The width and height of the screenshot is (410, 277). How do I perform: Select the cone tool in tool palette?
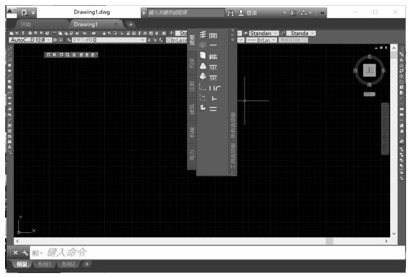(203, 66)
